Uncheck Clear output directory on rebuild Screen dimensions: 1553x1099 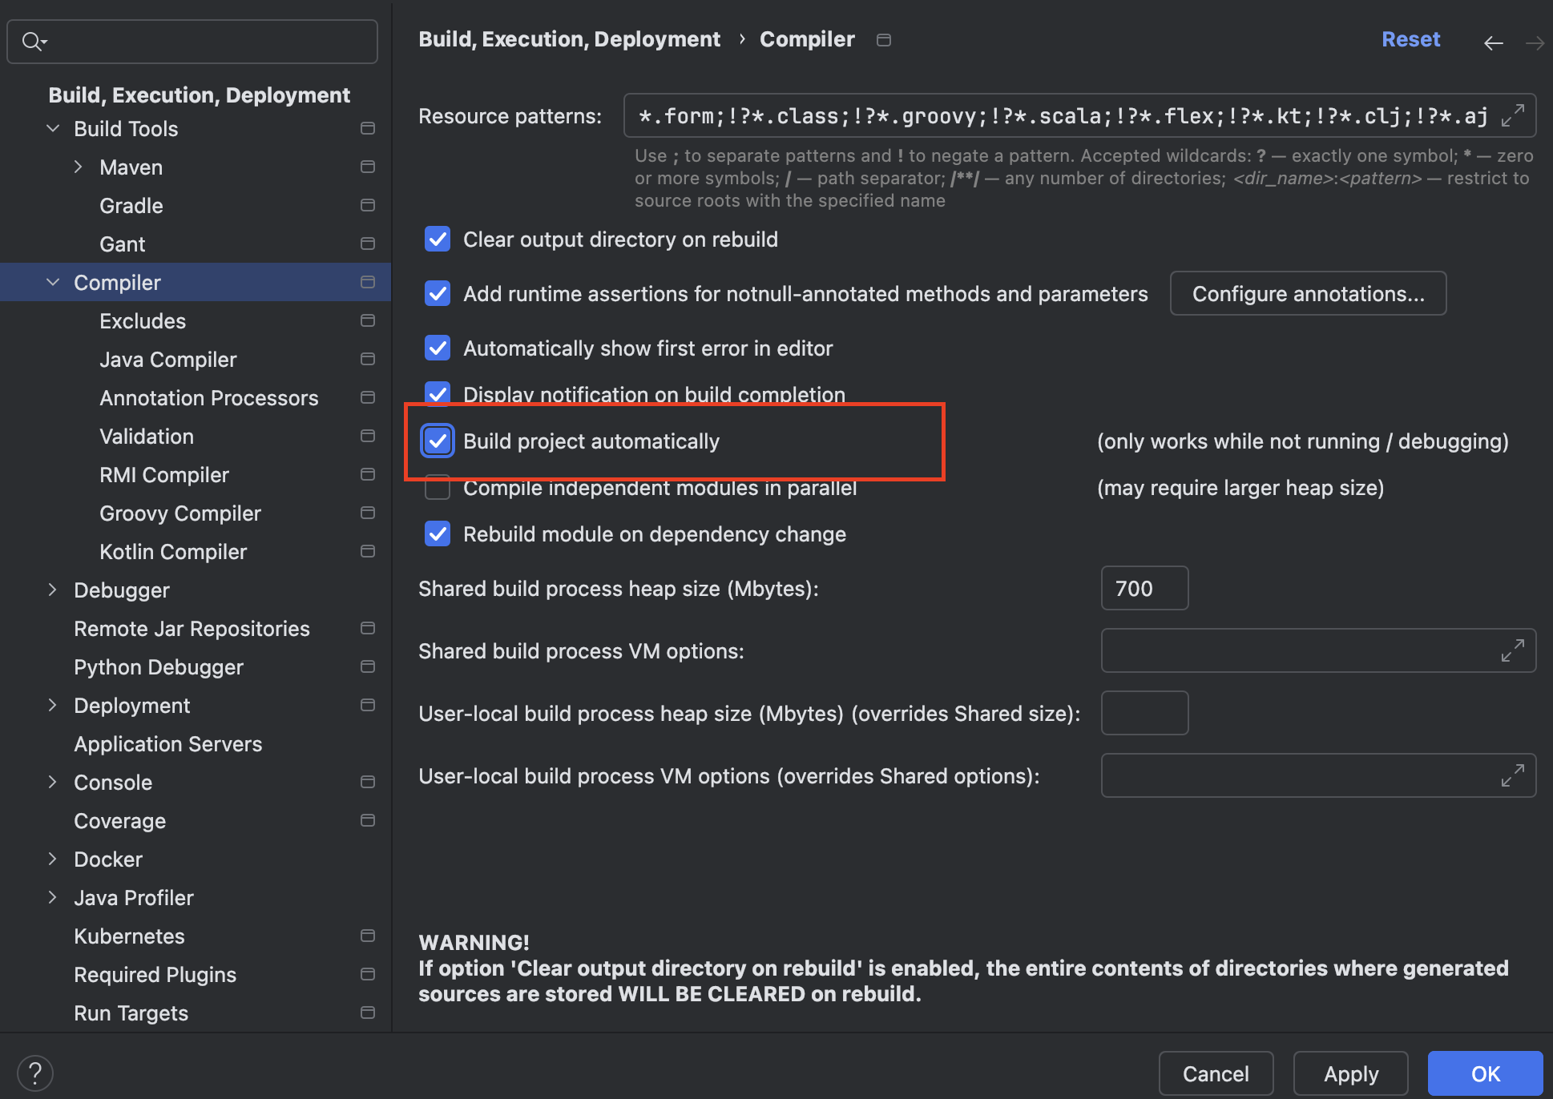(438, 240)
